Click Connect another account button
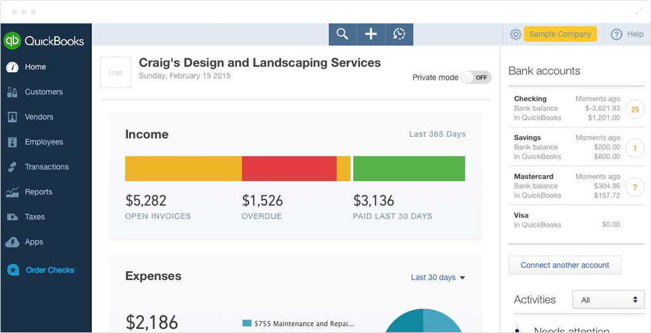Image resolution: width=651 pixels, height=333 pixels. point(565,265)
